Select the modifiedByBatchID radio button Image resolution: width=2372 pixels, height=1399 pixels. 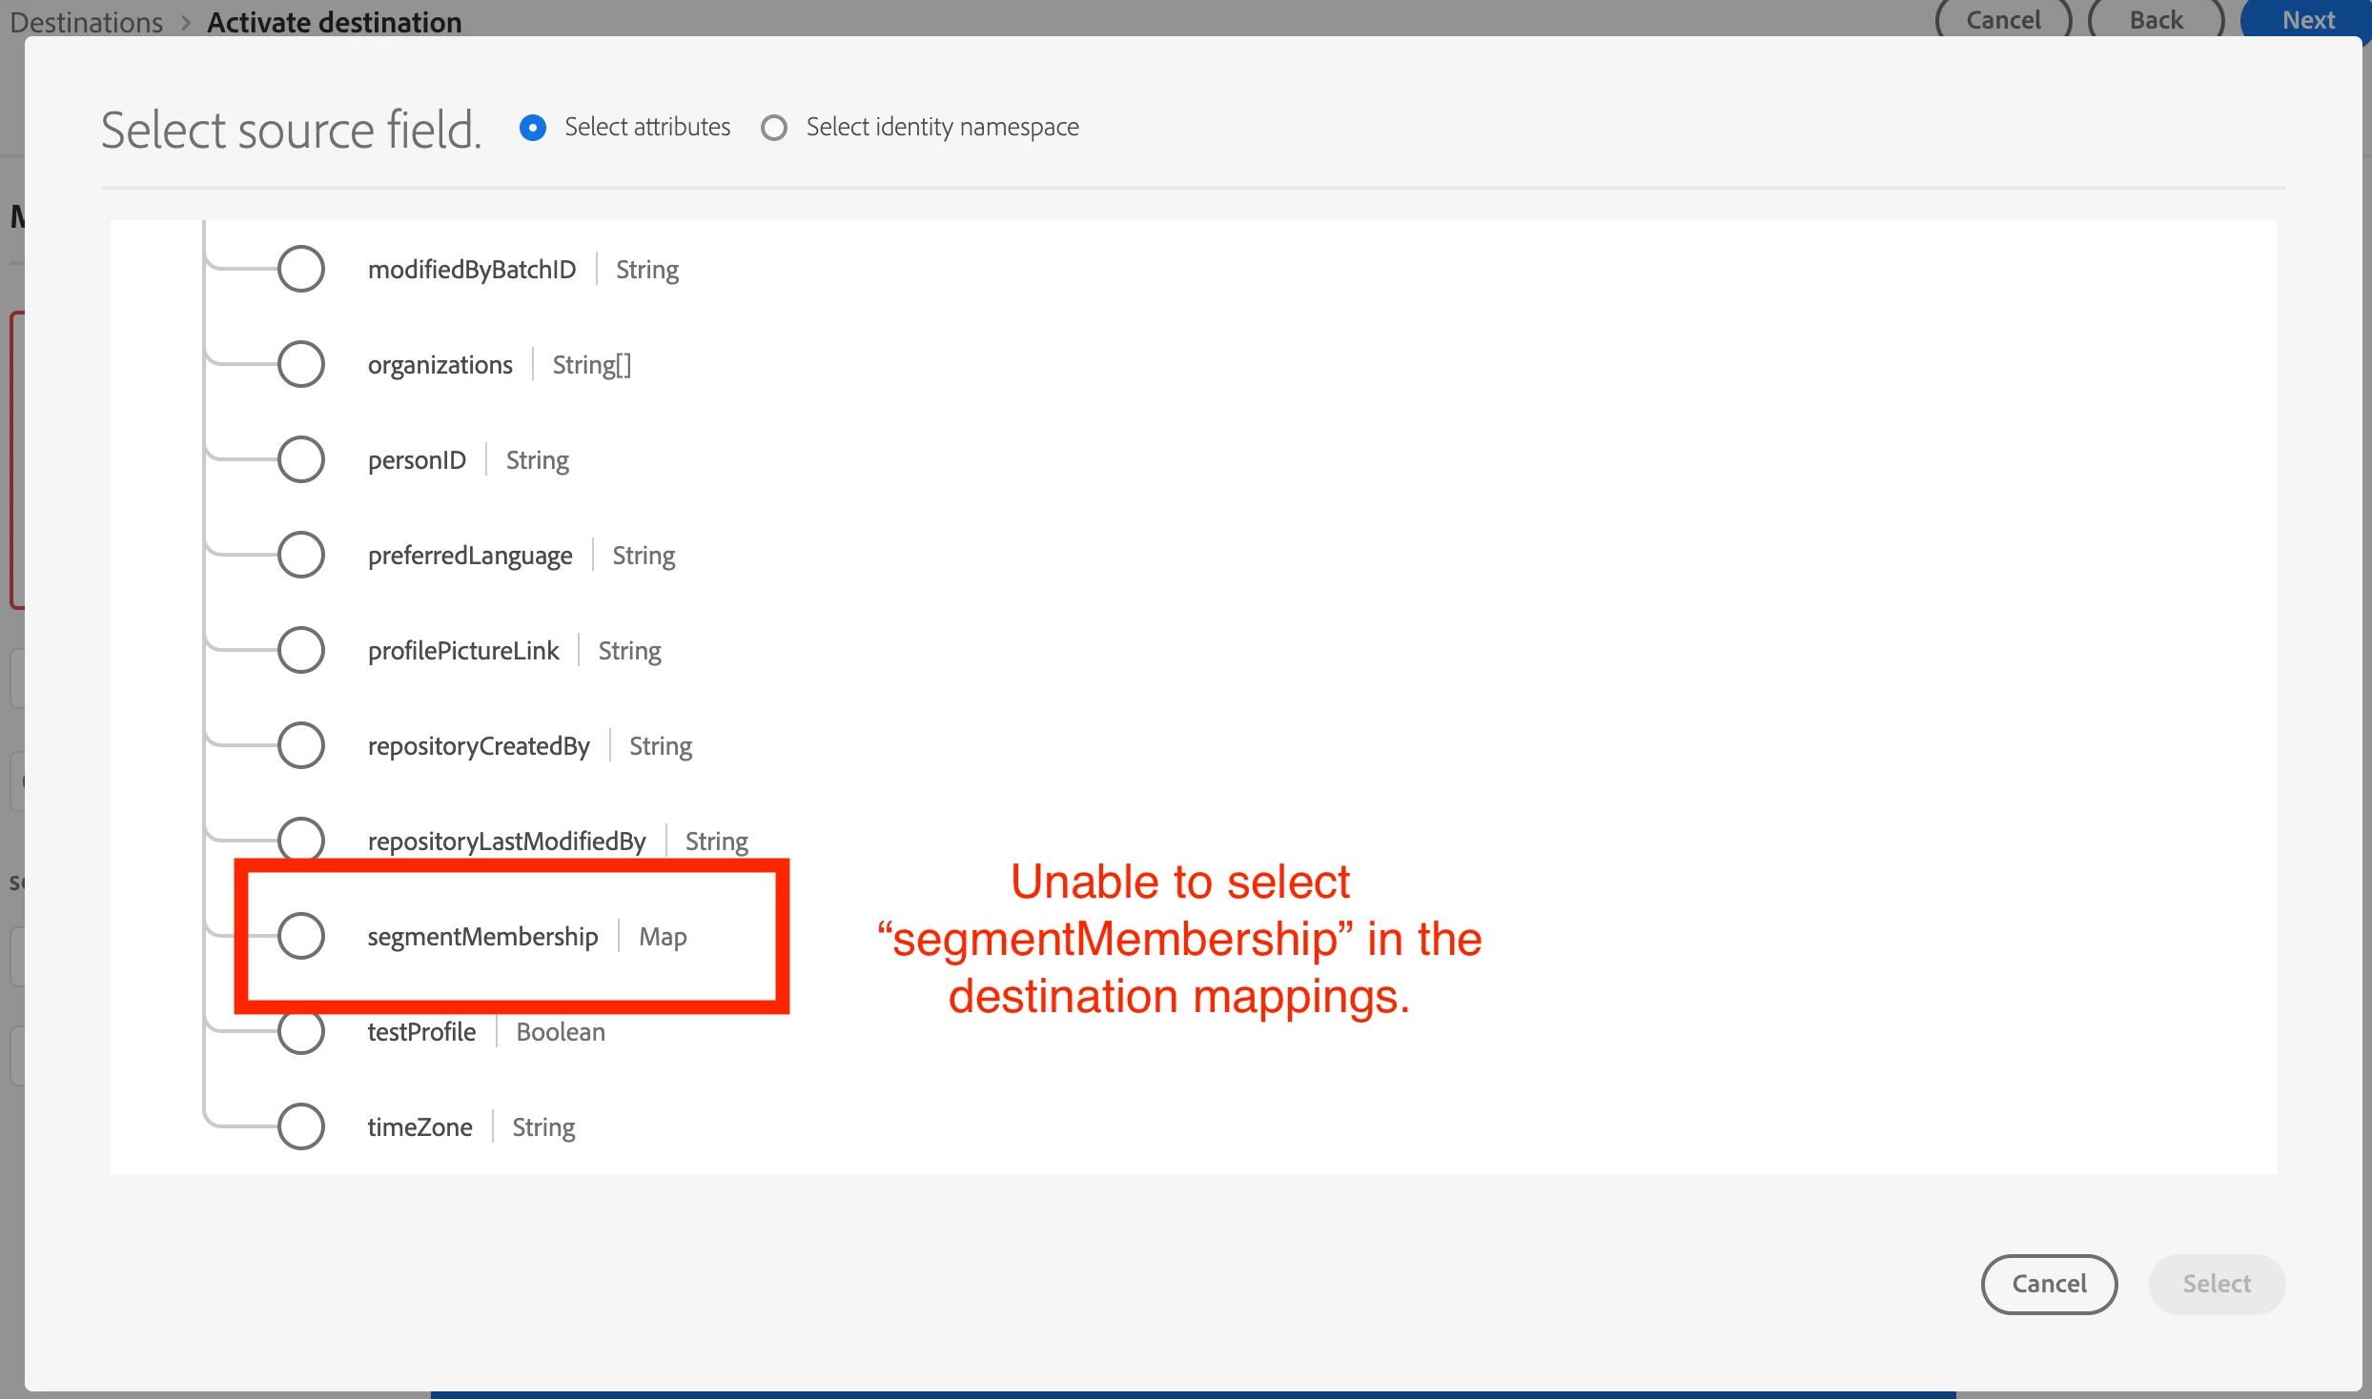tap(300, 269)
